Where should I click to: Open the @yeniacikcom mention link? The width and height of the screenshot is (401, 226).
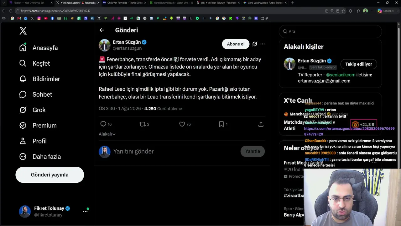coord(341,75)
